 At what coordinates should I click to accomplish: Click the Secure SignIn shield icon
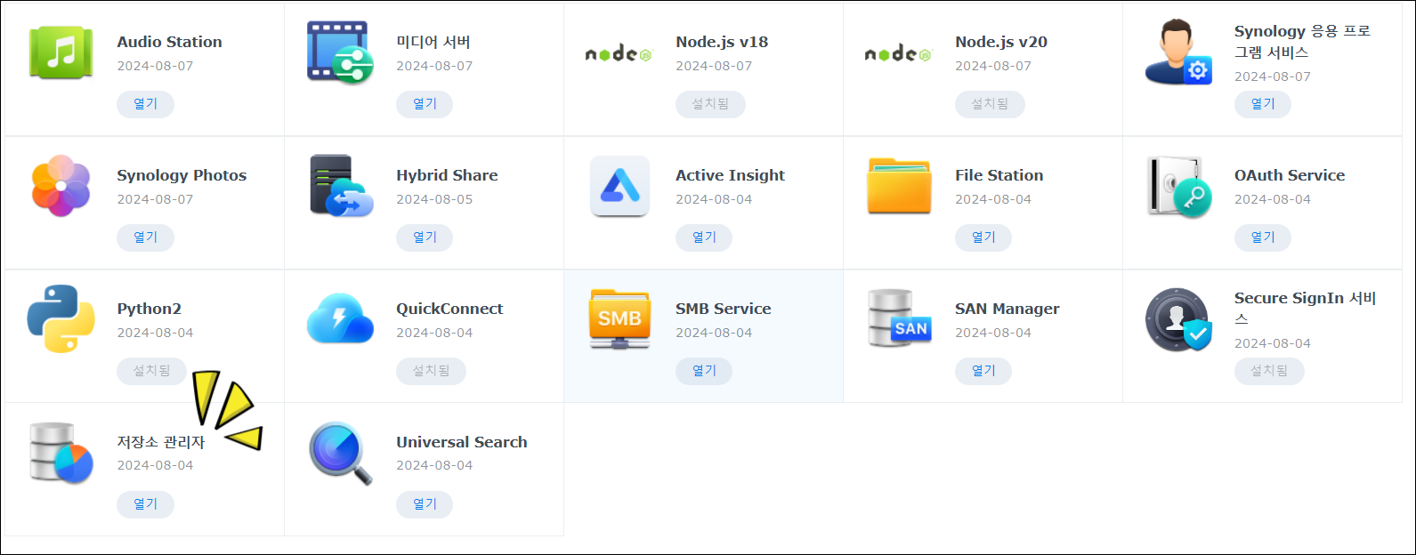click(x=1178, y=319)
